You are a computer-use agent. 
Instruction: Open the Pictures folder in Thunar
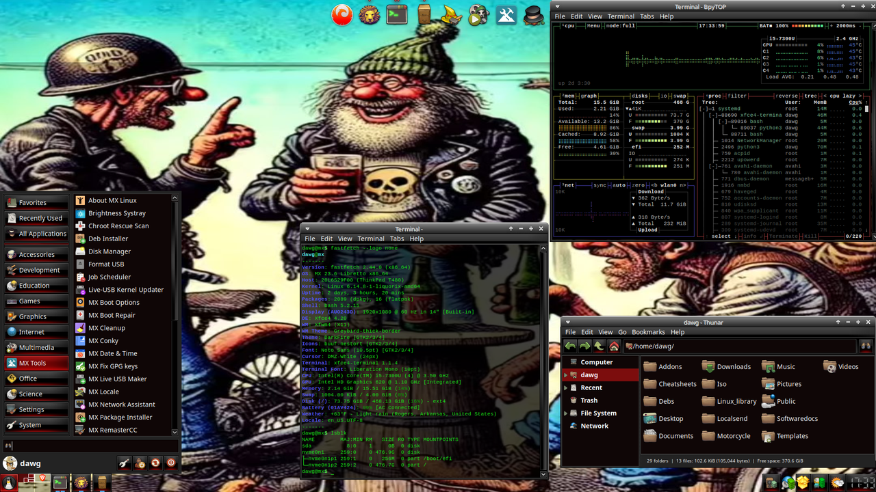coord(781,384)
